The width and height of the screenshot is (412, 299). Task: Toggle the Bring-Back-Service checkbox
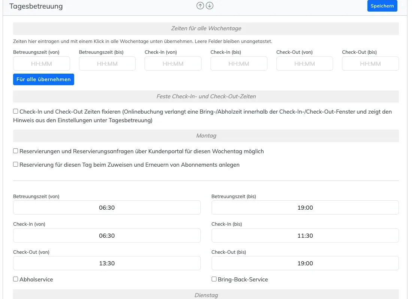click(214, 279)
